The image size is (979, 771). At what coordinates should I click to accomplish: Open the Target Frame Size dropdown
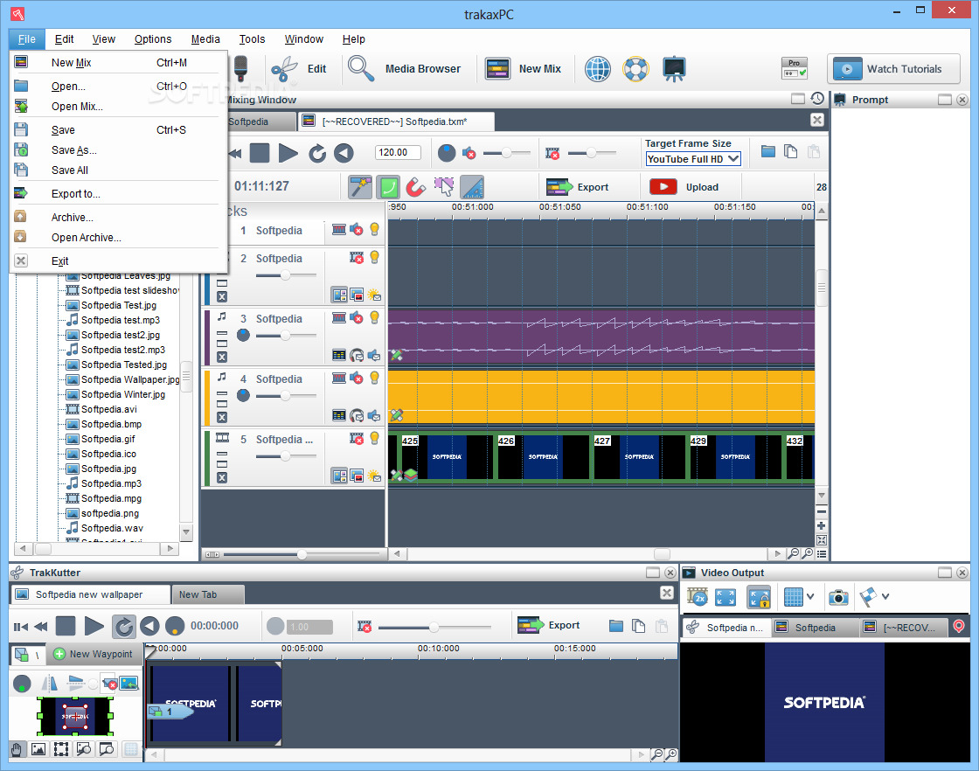pos(693,159)
